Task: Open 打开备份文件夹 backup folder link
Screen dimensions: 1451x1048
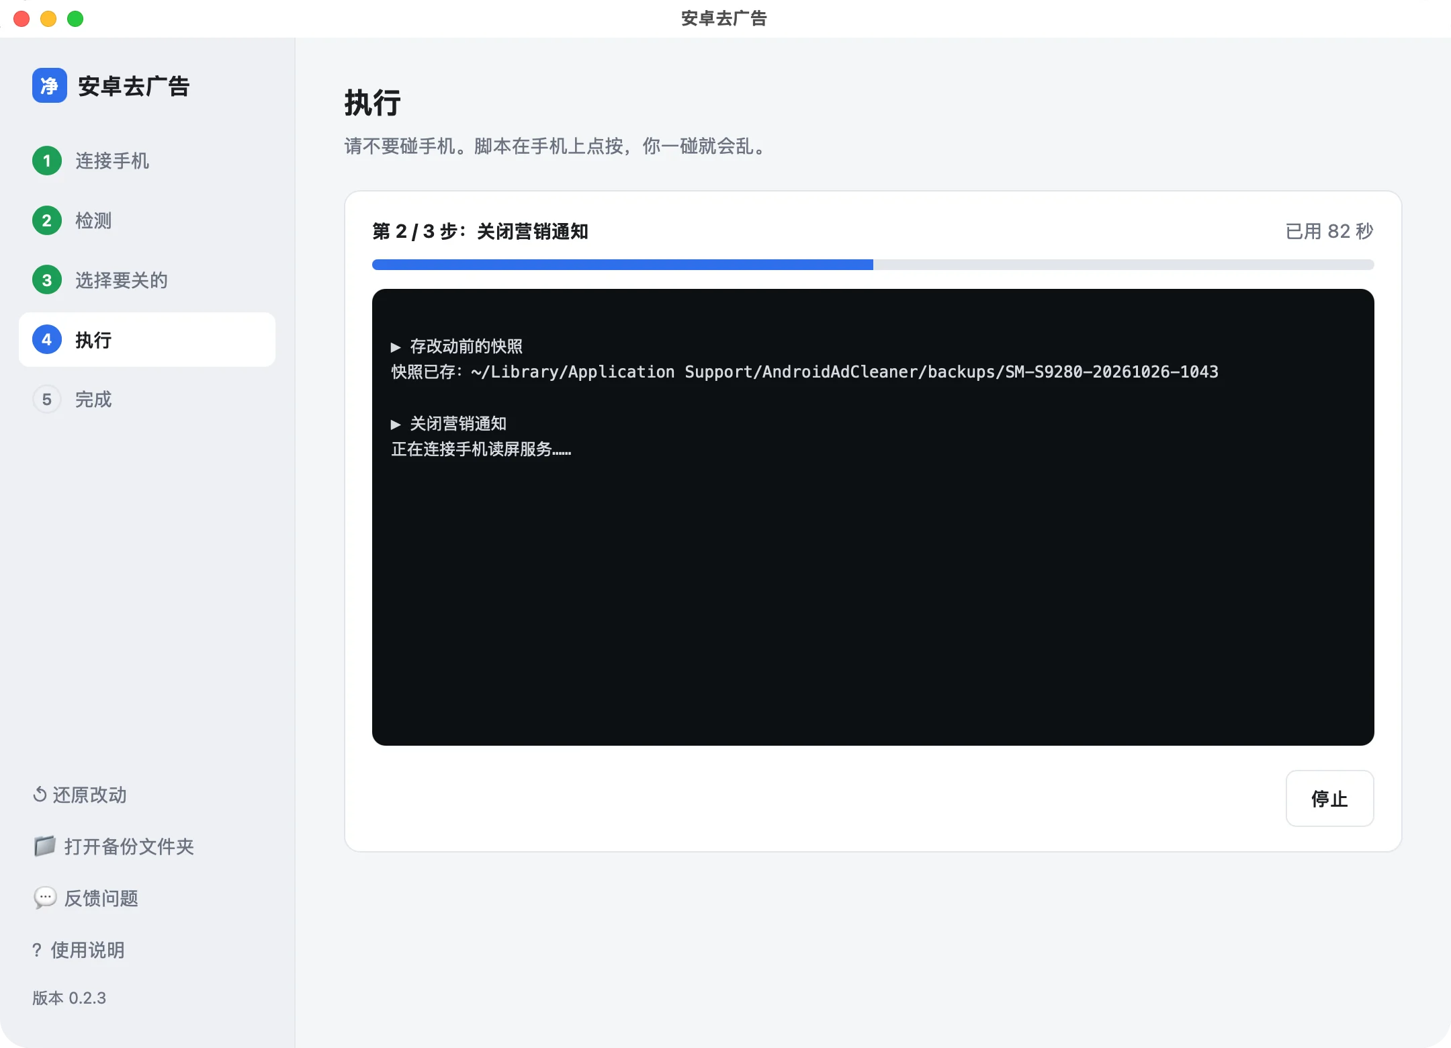Action: pos(114,846)
